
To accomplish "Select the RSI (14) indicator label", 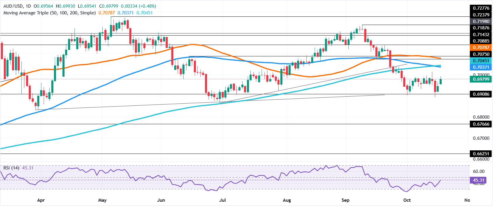I will pos(11,168).
